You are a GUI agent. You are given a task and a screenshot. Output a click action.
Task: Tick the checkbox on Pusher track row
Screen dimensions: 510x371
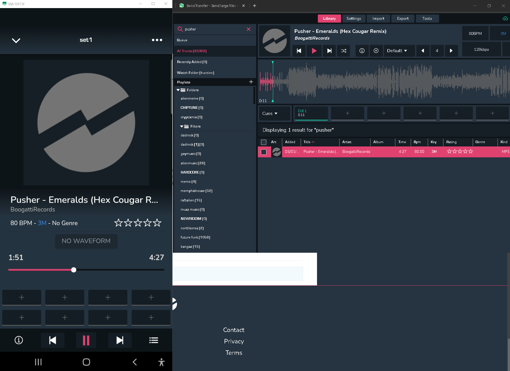(x=264, y=152)
